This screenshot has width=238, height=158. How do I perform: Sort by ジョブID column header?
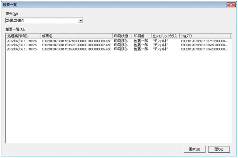205,36
